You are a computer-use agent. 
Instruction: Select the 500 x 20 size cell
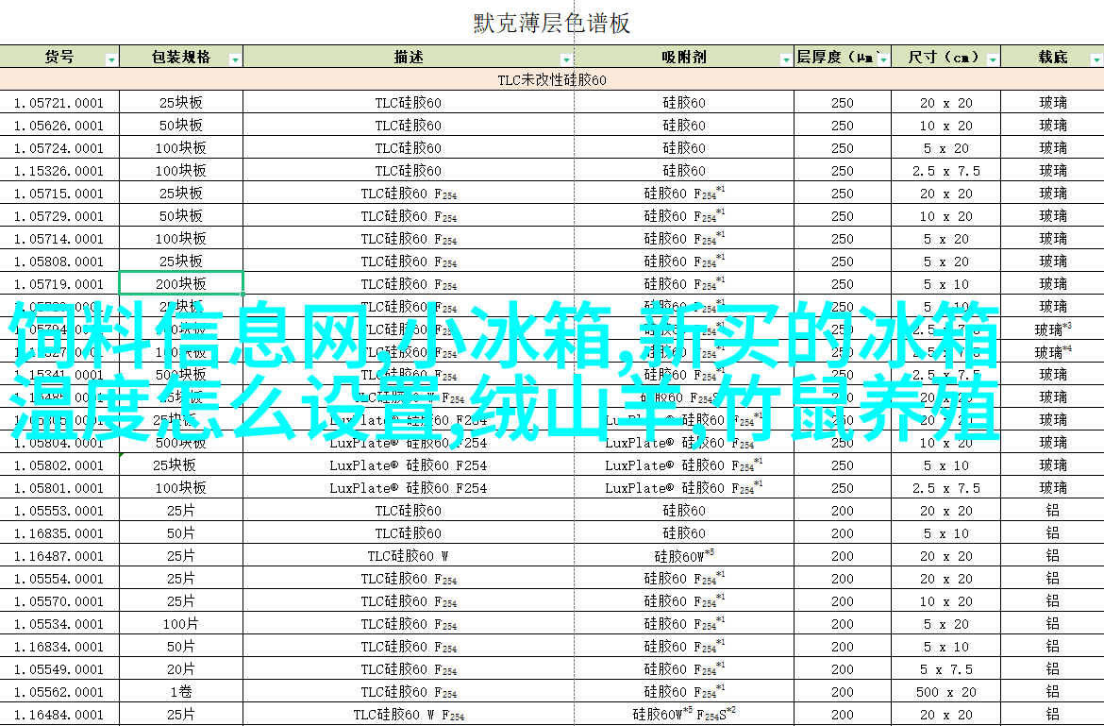(945, 692)
